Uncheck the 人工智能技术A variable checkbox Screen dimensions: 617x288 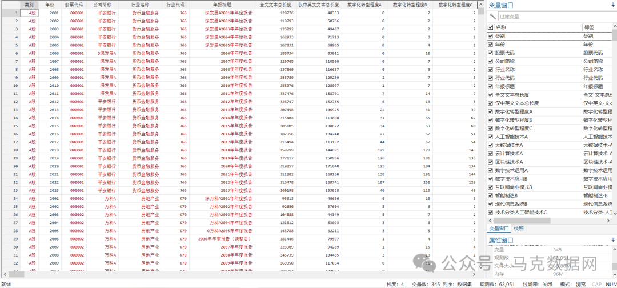click(x=490, y=137)
